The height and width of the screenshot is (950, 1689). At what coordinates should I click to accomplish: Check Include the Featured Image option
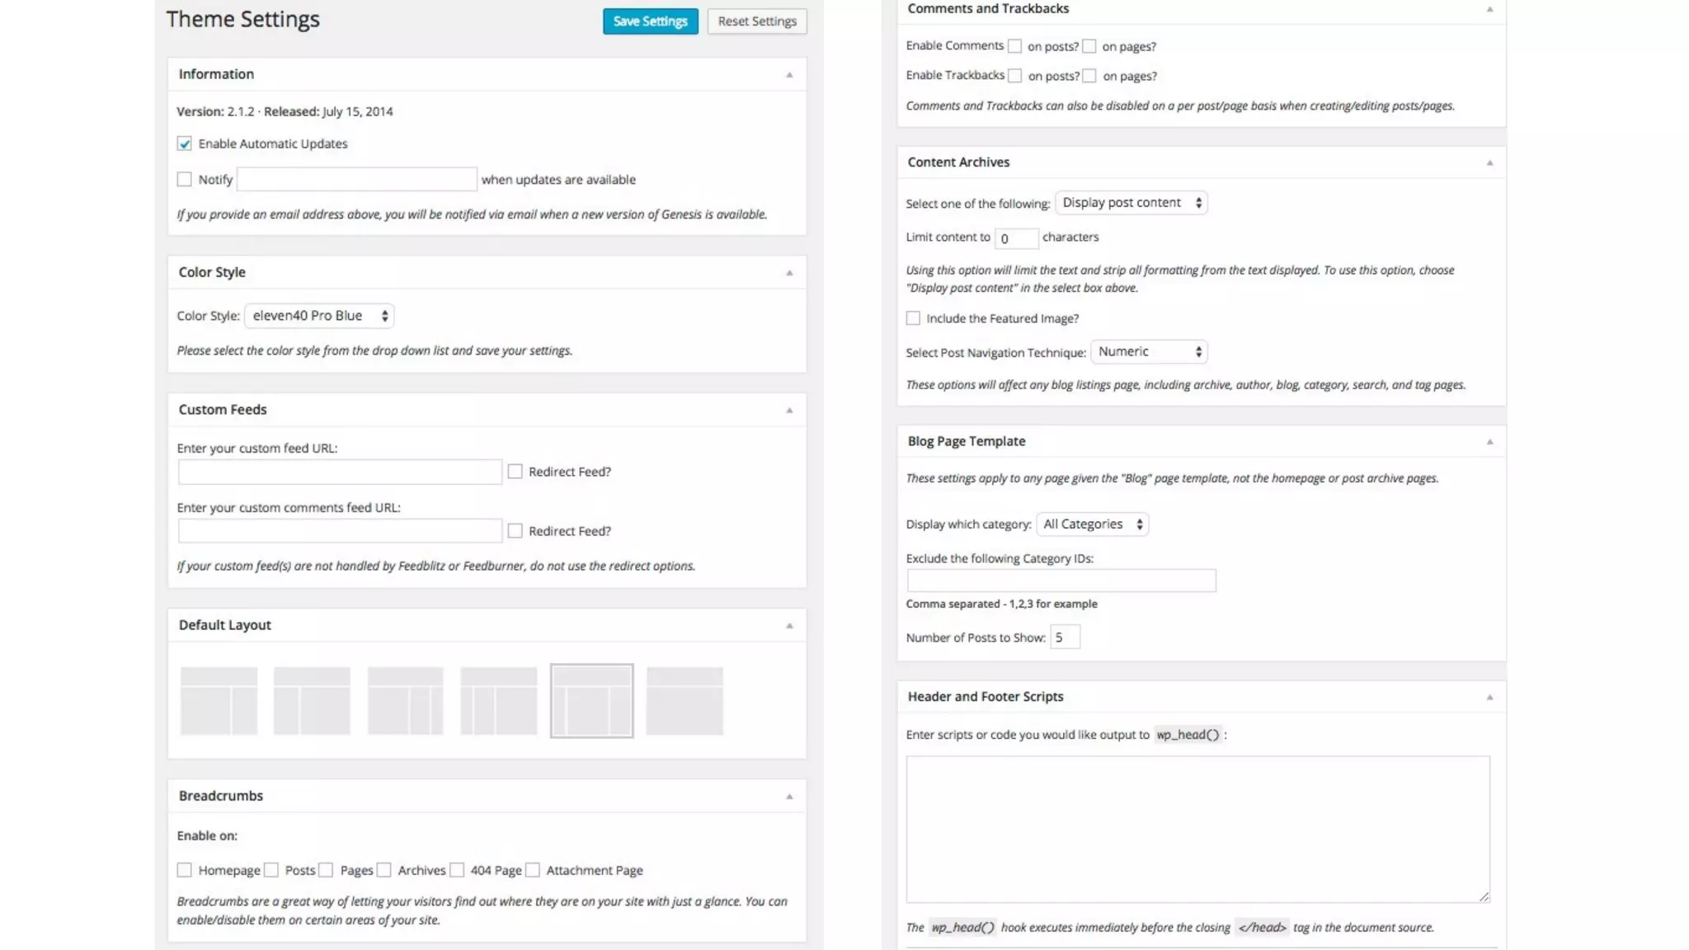913,318
